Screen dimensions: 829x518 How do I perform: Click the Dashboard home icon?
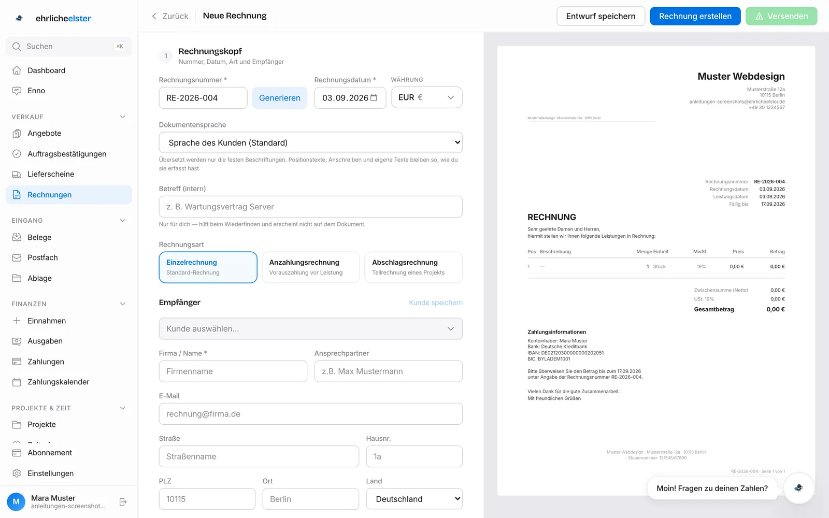[x=17, y=70]
